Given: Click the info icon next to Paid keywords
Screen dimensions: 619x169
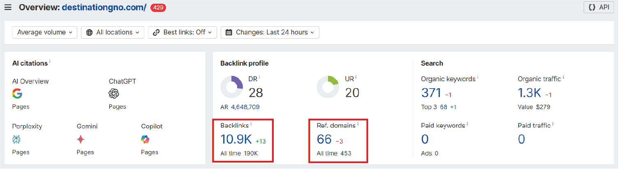Looking at the screenshot, I should pyautogui.click(x=468, y=123).
